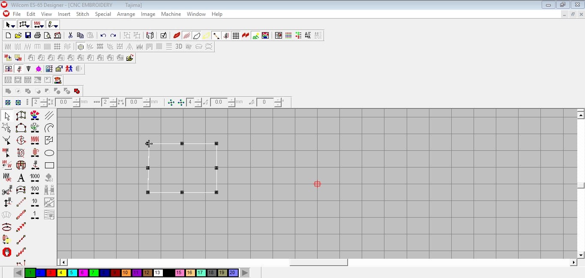This screenshot has width=585, height=278.
Task: Pick color 10 orange swatch
Action: tap(126, 273)
